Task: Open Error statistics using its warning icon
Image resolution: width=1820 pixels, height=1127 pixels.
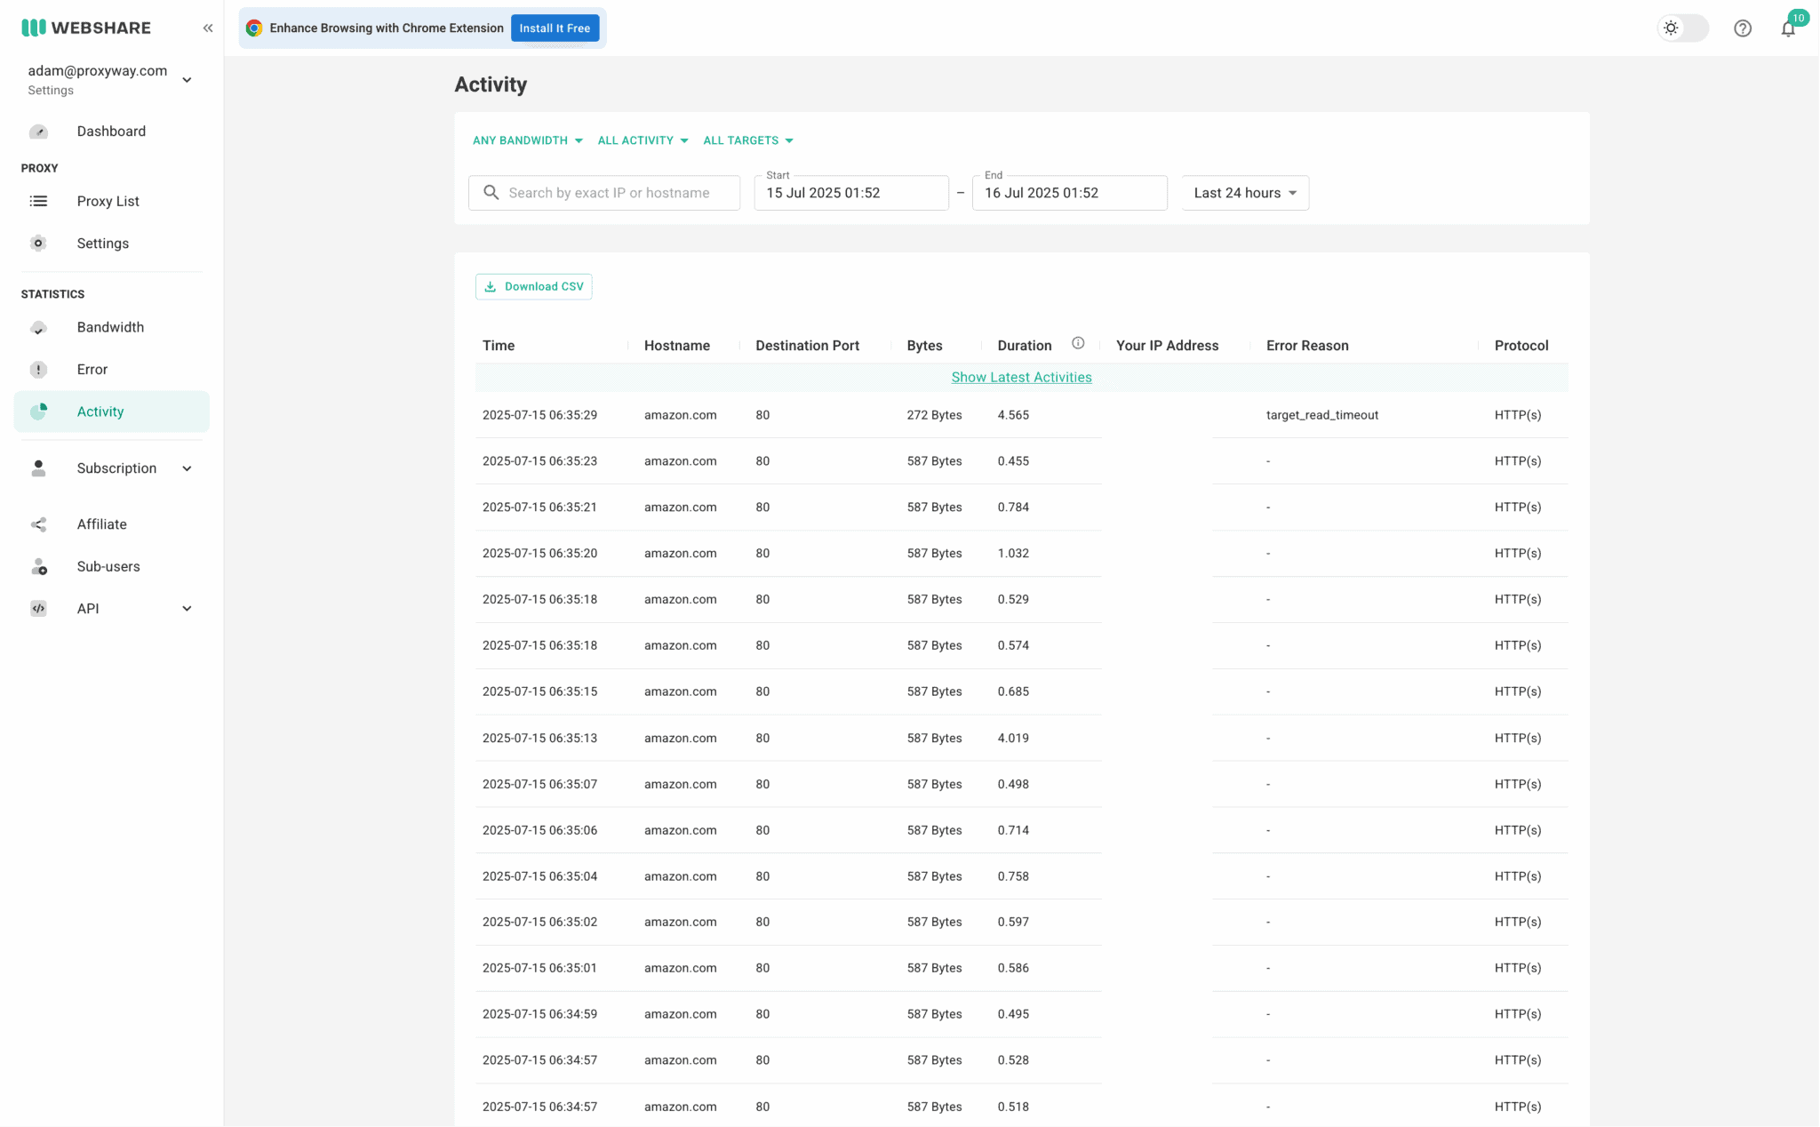Action: 39,369
